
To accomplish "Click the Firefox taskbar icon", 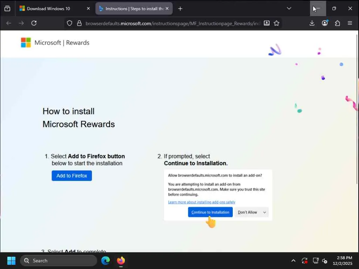I will click(x=121, y=261).
